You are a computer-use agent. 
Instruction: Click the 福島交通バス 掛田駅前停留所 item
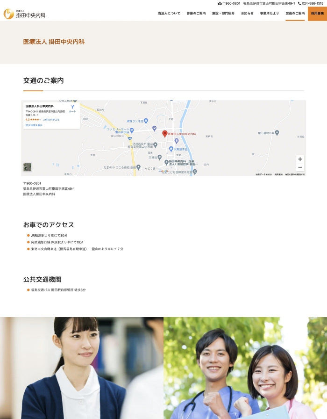tap(58, 290)
